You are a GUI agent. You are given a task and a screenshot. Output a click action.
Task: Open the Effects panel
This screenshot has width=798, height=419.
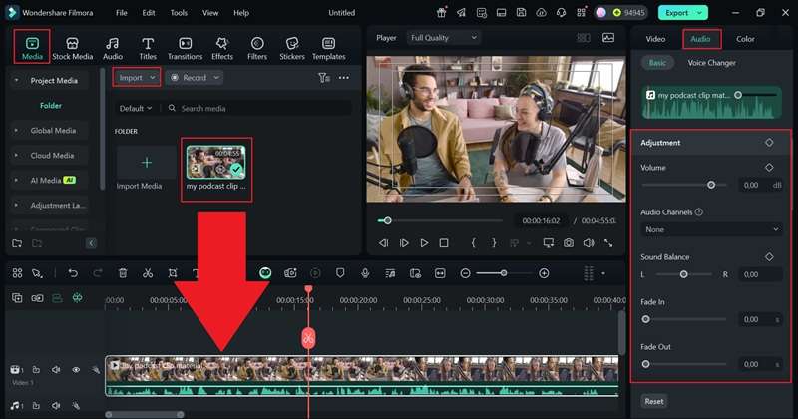click(x=222, y=48)
